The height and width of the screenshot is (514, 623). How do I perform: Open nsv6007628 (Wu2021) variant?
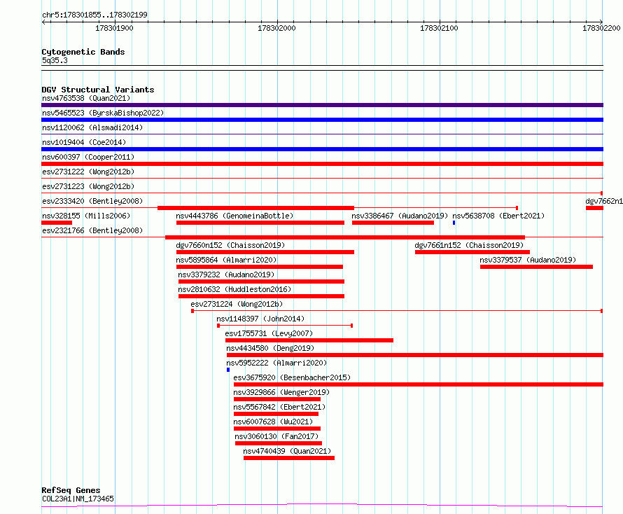pyautogui.click(x=273, y=422)
